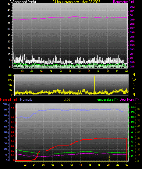The height and width of the screenshot is (169, 142).
Task: Select the Dew Point (°F) legend label
Action: coord(130,99)
